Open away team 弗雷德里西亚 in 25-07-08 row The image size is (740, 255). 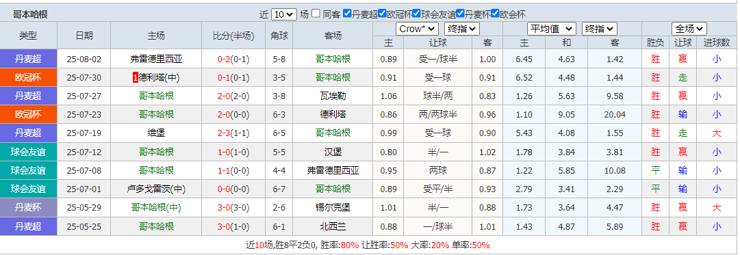[x=333, y=170]
